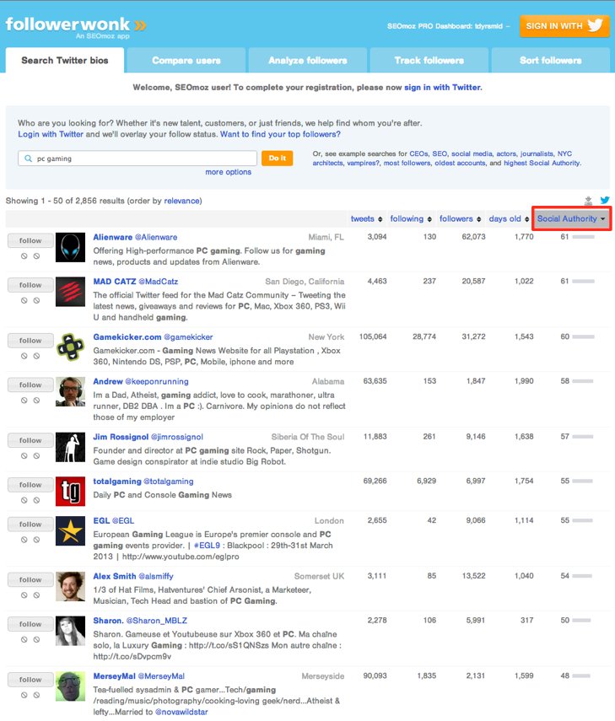
Task: Select Gamekicker's 105,064 tweets value
Action: (x=373, y=336)
